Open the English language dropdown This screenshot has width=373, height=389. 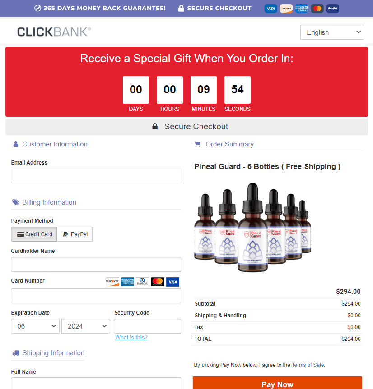click(x=332, y=32)
